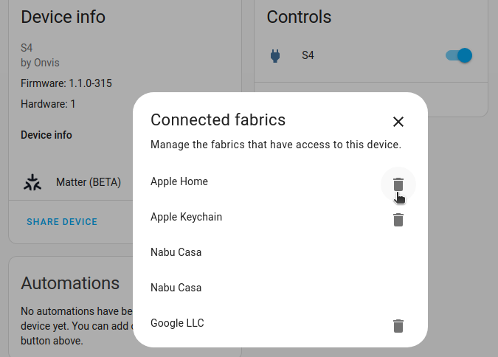Screen dimensions: 498x357
Task: Select the Apple Keychain fabric entry
Action: (186, 217)
